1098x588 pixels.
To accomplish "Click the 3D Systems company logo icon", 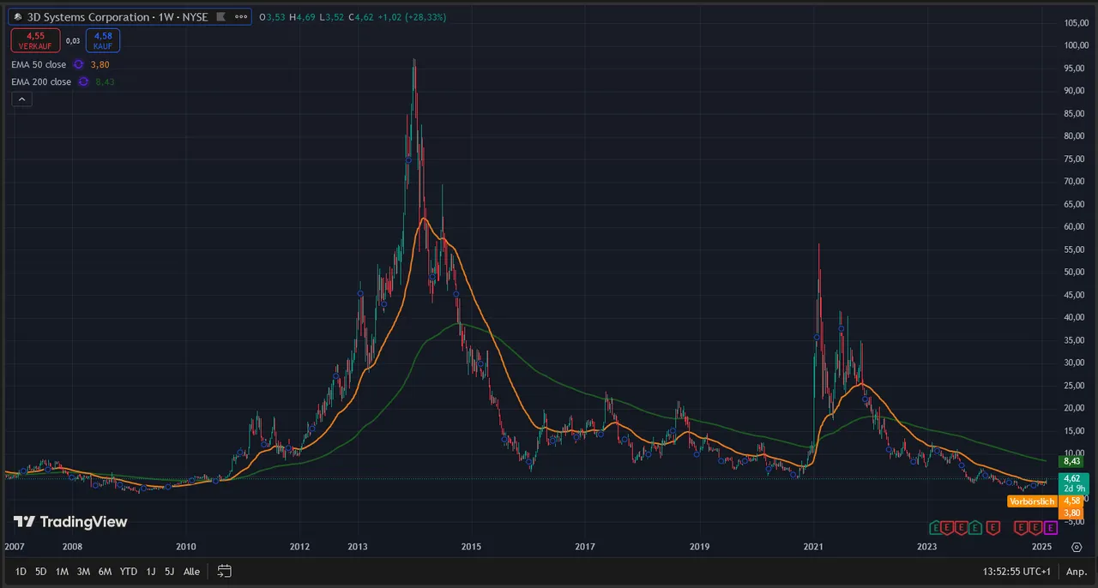I will [x=18, y=16].
